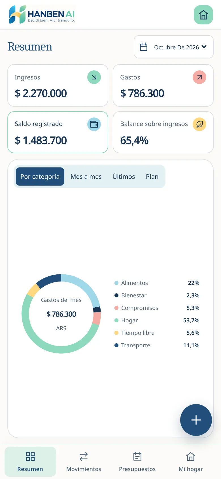Click the Bienestar dark legend dot

click(x=116, y=295)
